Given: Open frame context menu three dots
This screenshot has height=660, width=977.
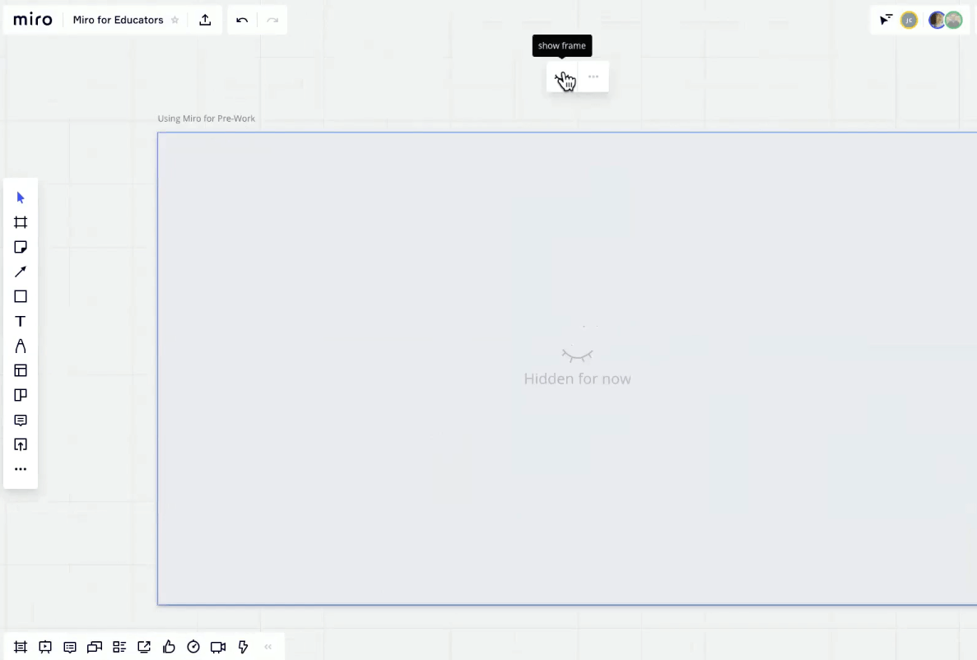Looking at the screenshot, I should (593, 77).
